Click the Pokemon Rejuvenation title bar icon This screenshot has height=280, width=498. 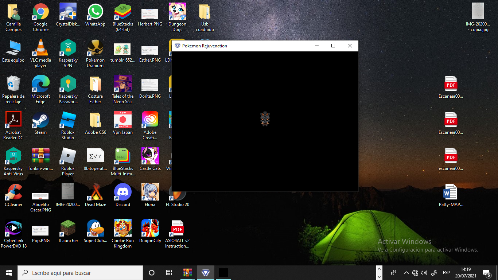(x=178, y=46)
